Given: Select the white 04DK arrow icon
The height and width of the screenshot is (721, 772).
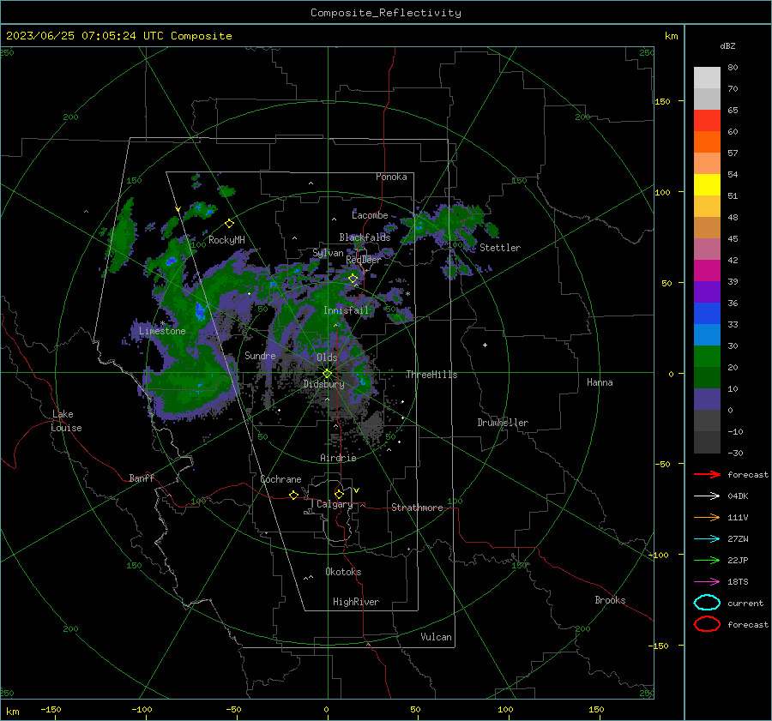Looking at the screenshot, I should pos(707,496).
